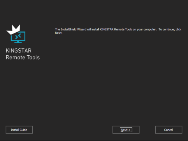The image size is (188, 141).
Task: Click the word Next. ending the description
Action: pos(59,33)
